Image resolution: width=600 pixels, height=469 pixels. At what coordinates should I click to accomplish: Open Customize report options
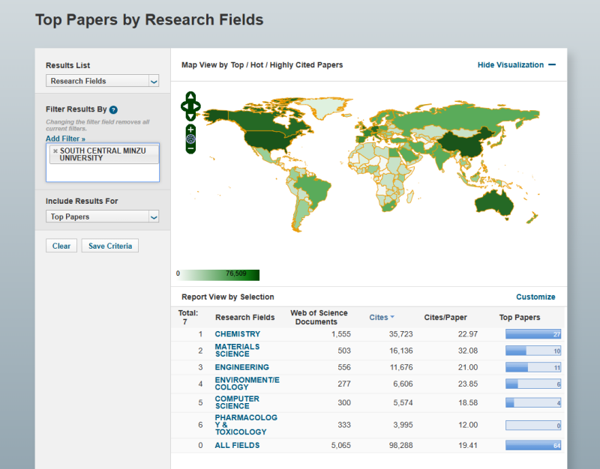click(x=535, y=297)
